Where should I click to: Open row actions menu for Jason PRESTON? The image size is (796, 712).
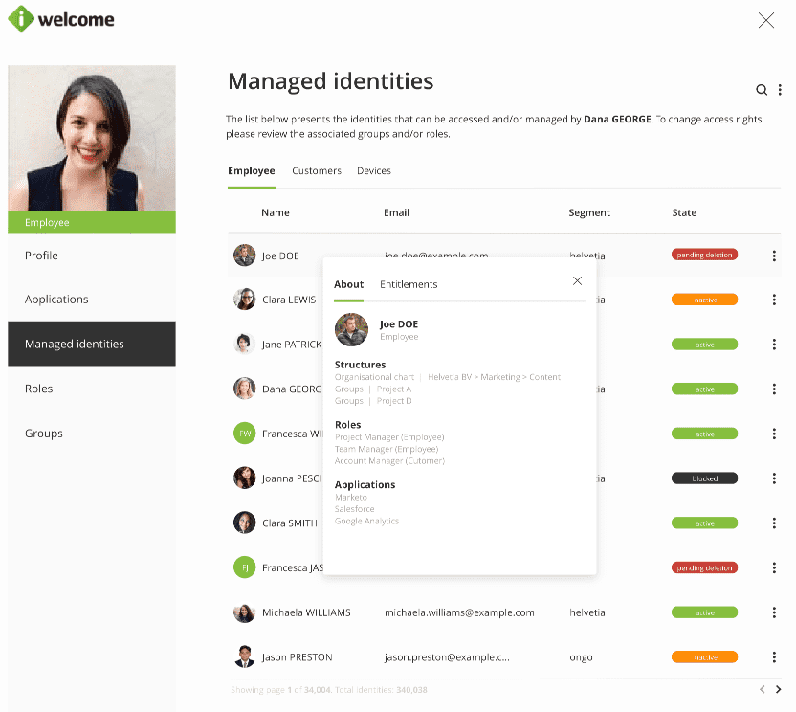coord(773,657)
